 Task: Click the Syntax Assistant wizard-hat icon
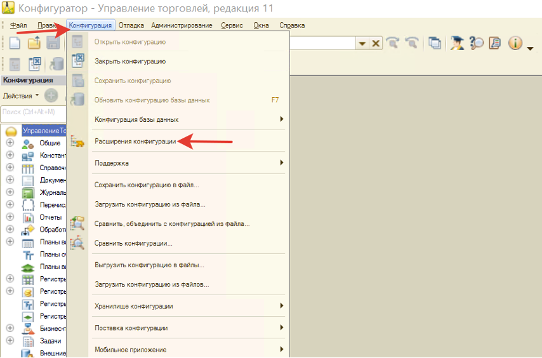(x=457, y=43)
